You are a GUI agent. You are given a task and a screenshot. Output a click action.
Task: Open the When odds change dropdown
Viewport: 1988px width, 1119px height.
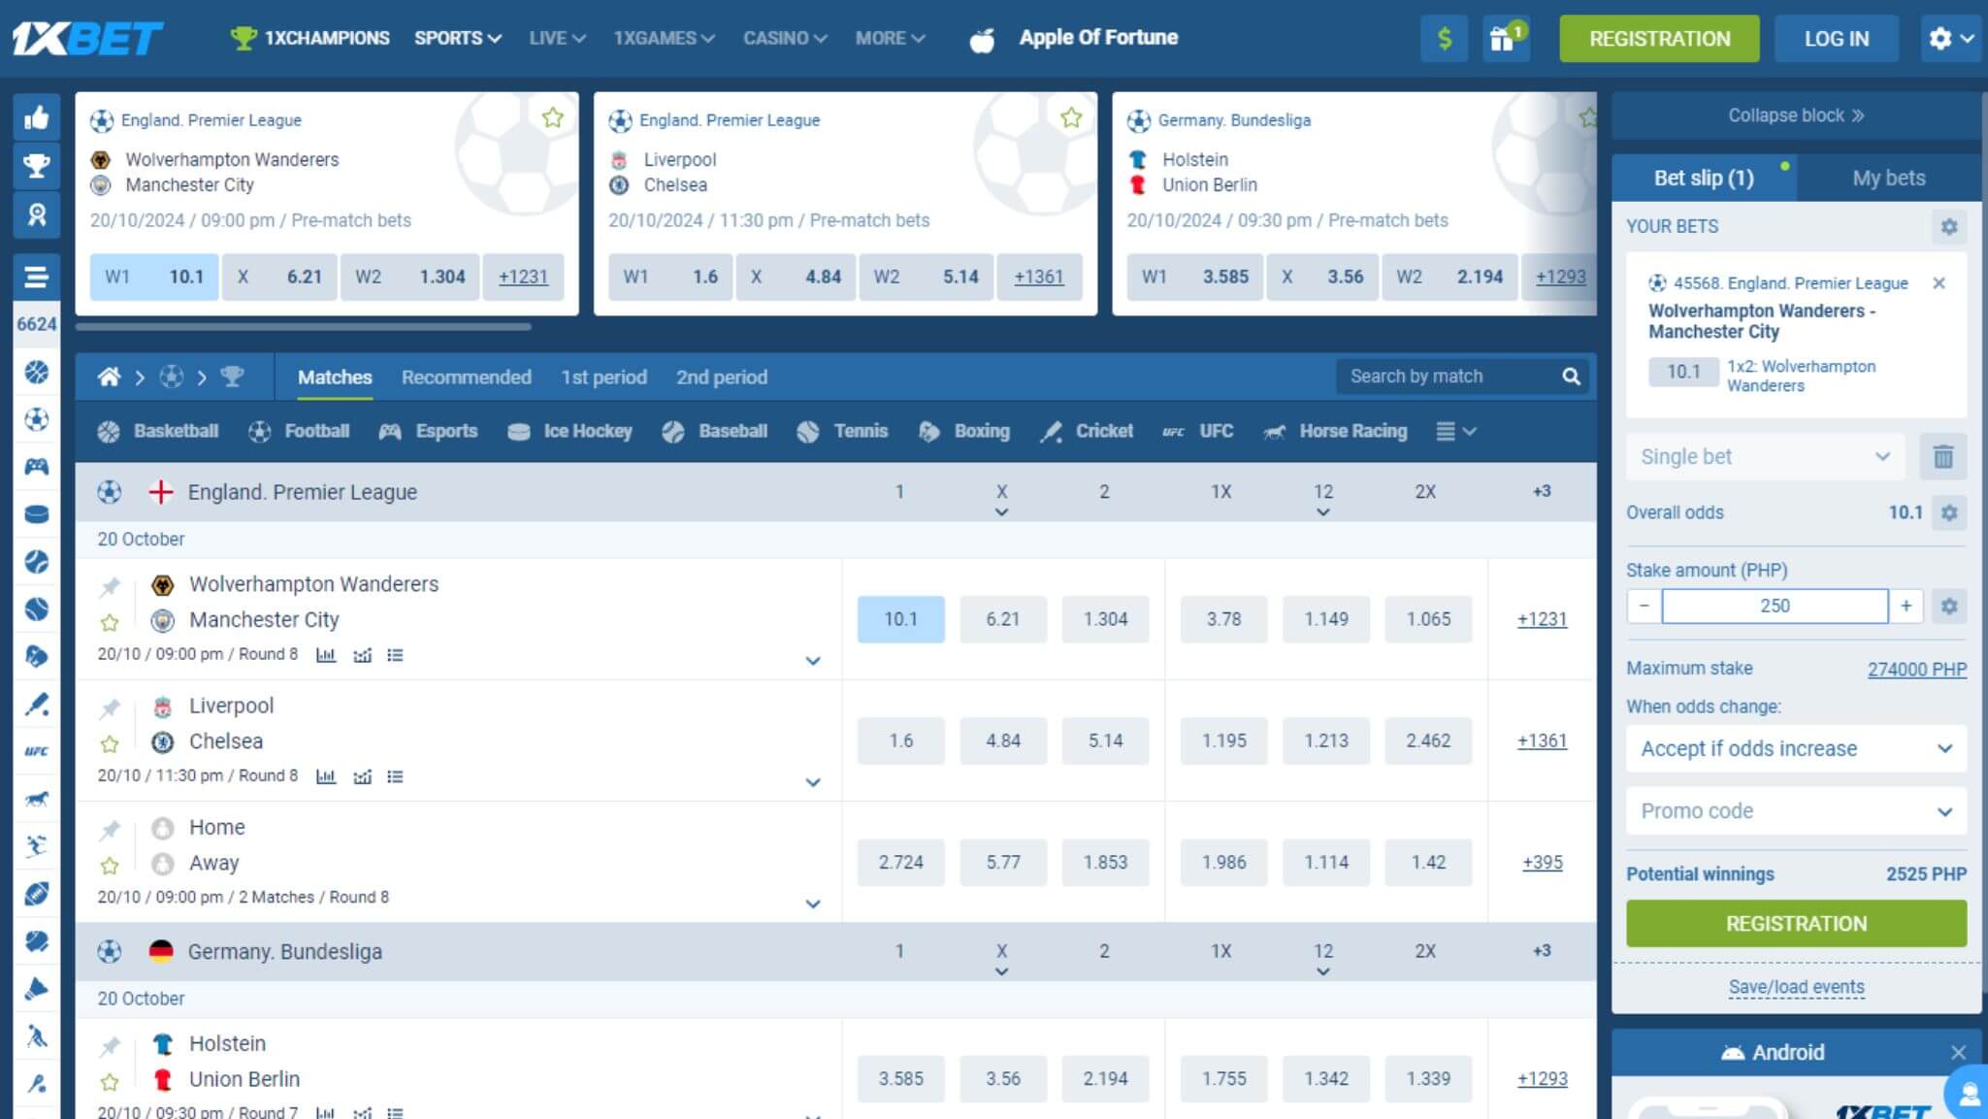(1796, 748)
